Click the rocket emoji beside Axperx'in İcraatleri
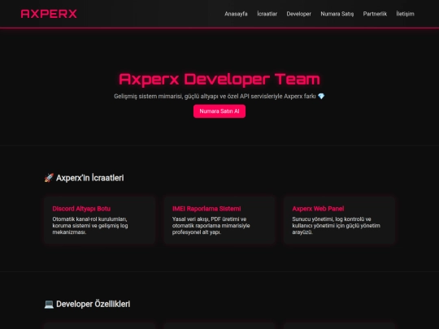The width and height of the screenshot is (439, 329). coord(49,178)
